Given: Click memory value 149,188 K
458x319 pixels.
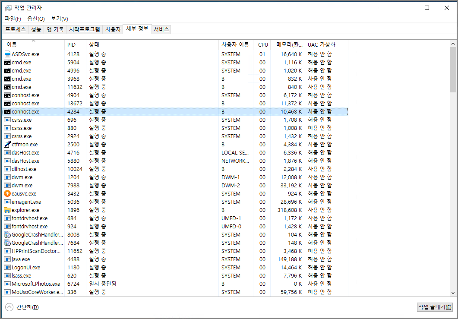Looking at the screenshot, I should click(290, 259).
